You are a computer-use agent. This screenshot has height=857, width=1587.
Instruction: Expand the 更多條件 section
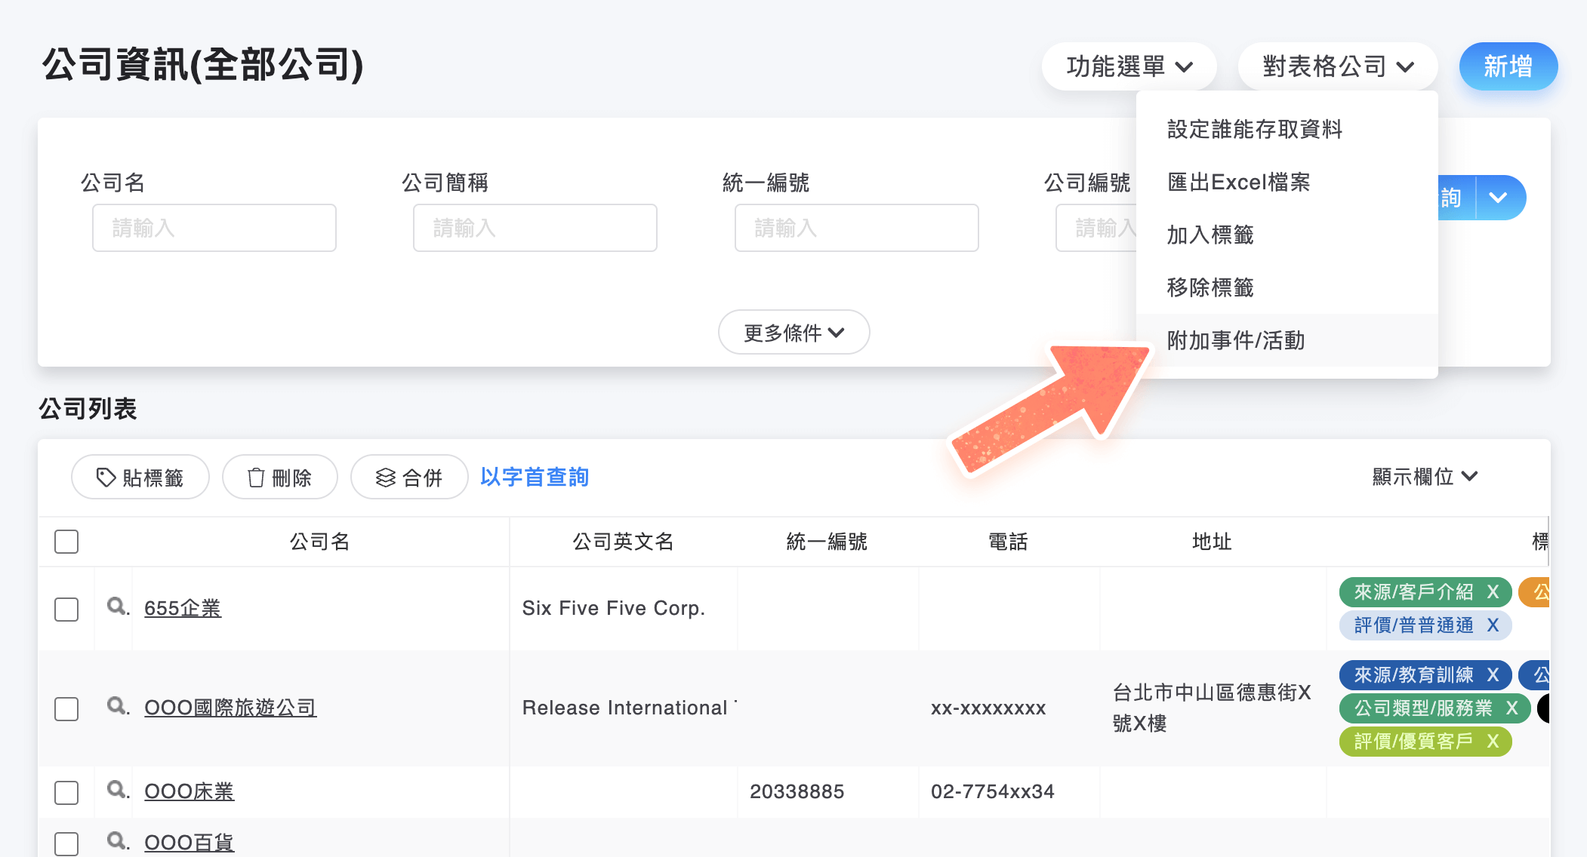793,332
